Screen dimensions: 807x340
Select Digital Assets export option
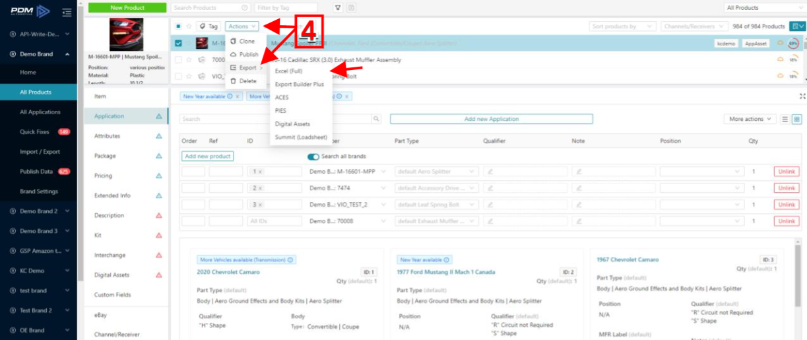(292, 124)
